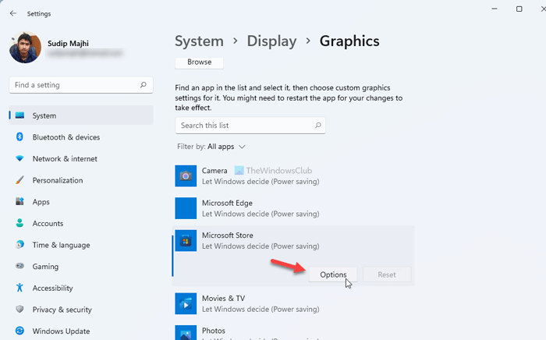Image resolution: width=546 pixels, height=340 pixels.
Task: Click the back arrow in title bar
Action: tap(12, 12)
